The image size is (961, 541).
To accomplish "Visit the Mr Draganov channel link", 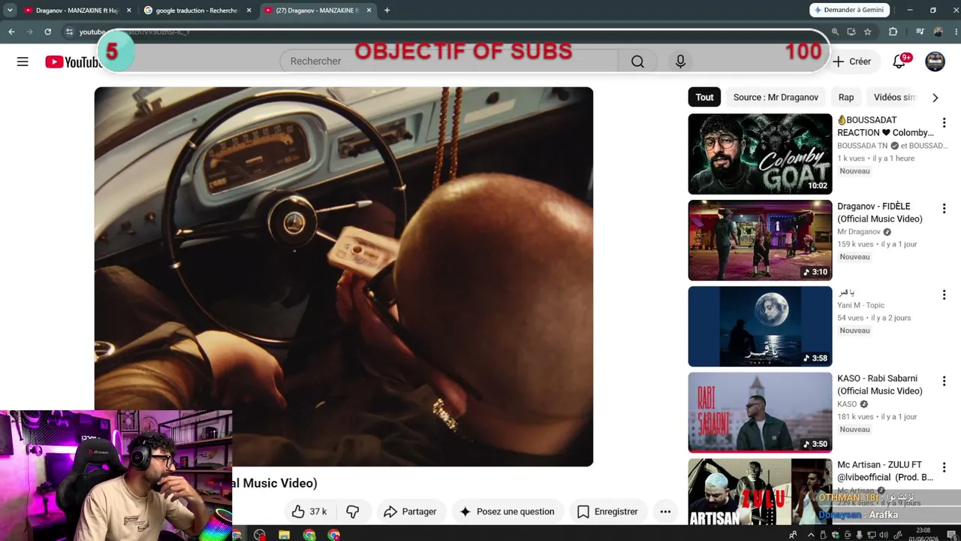I will 859,232.
